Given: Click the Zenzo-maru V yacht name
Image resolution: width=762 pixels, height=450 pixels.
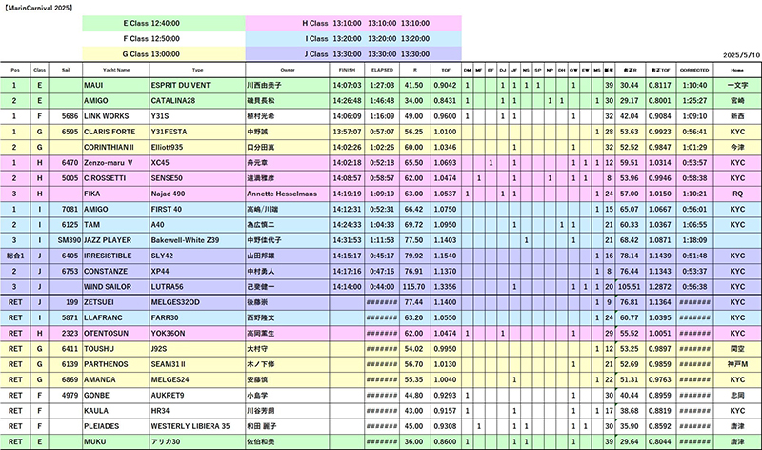Looking at the screenshot, I should click(108, 163).
